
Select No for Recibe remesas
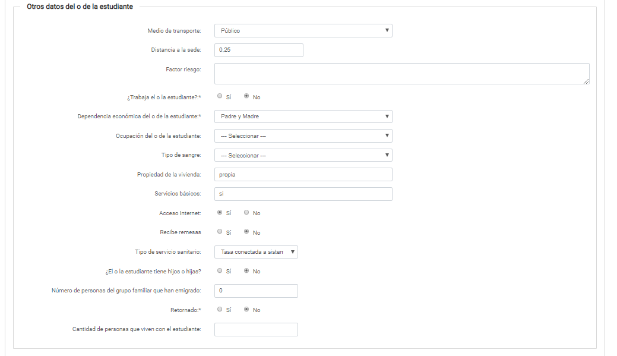click(x=247, y=232)
